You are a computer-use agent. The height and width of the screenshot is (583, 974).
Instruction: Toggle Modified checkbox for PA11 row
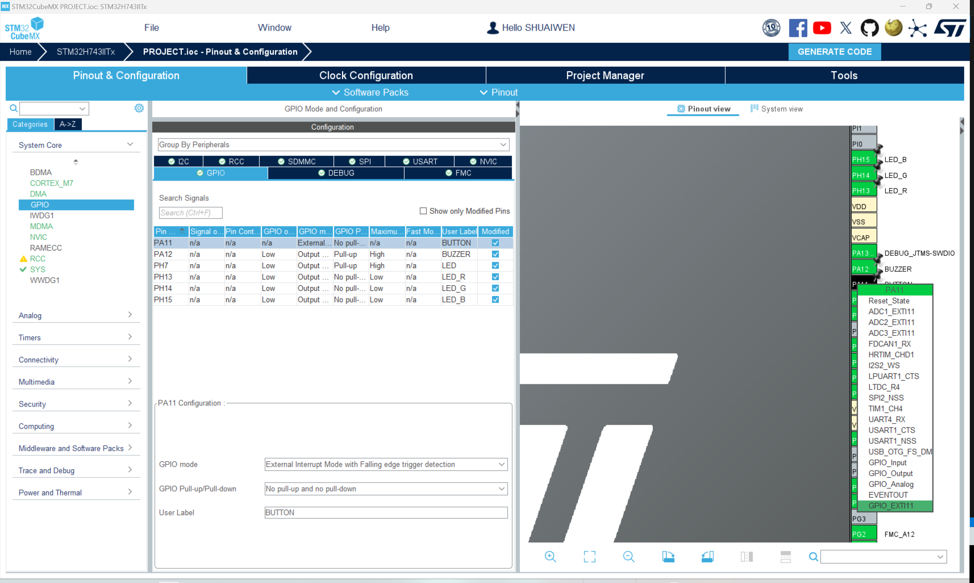click(495, 243)
